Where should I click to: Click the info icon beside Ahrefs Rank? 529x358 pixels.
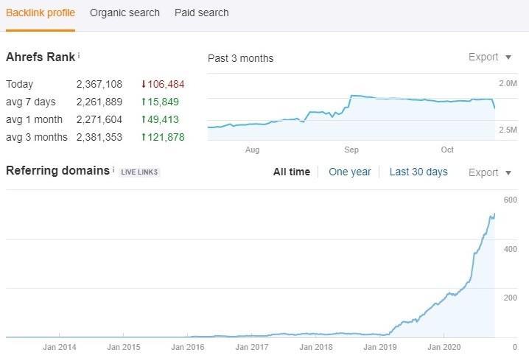[79, 55]
